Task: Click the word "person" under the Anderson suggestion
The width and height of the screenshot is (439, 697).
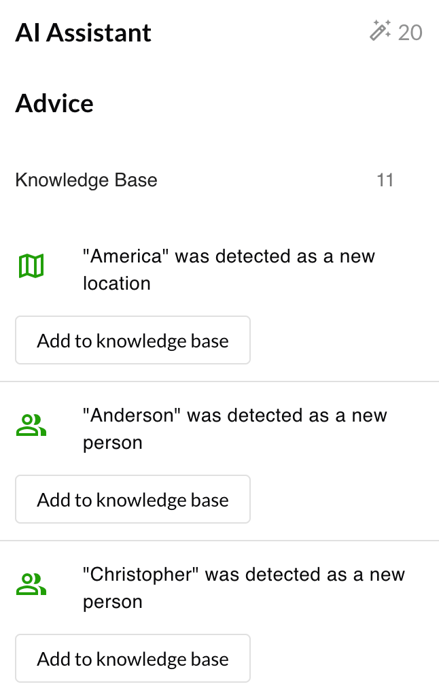Action: 113,443
